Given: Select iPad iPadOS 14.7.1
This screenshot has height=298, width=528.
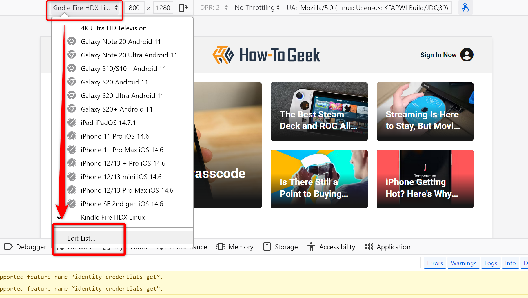Looking at the screenshot, I should pos(122,123).
